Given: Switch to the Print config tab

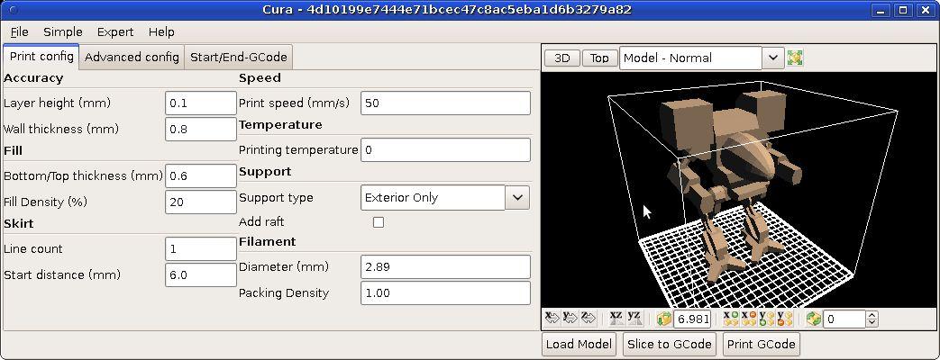Looking at the screenshot, I should (41, 57).
